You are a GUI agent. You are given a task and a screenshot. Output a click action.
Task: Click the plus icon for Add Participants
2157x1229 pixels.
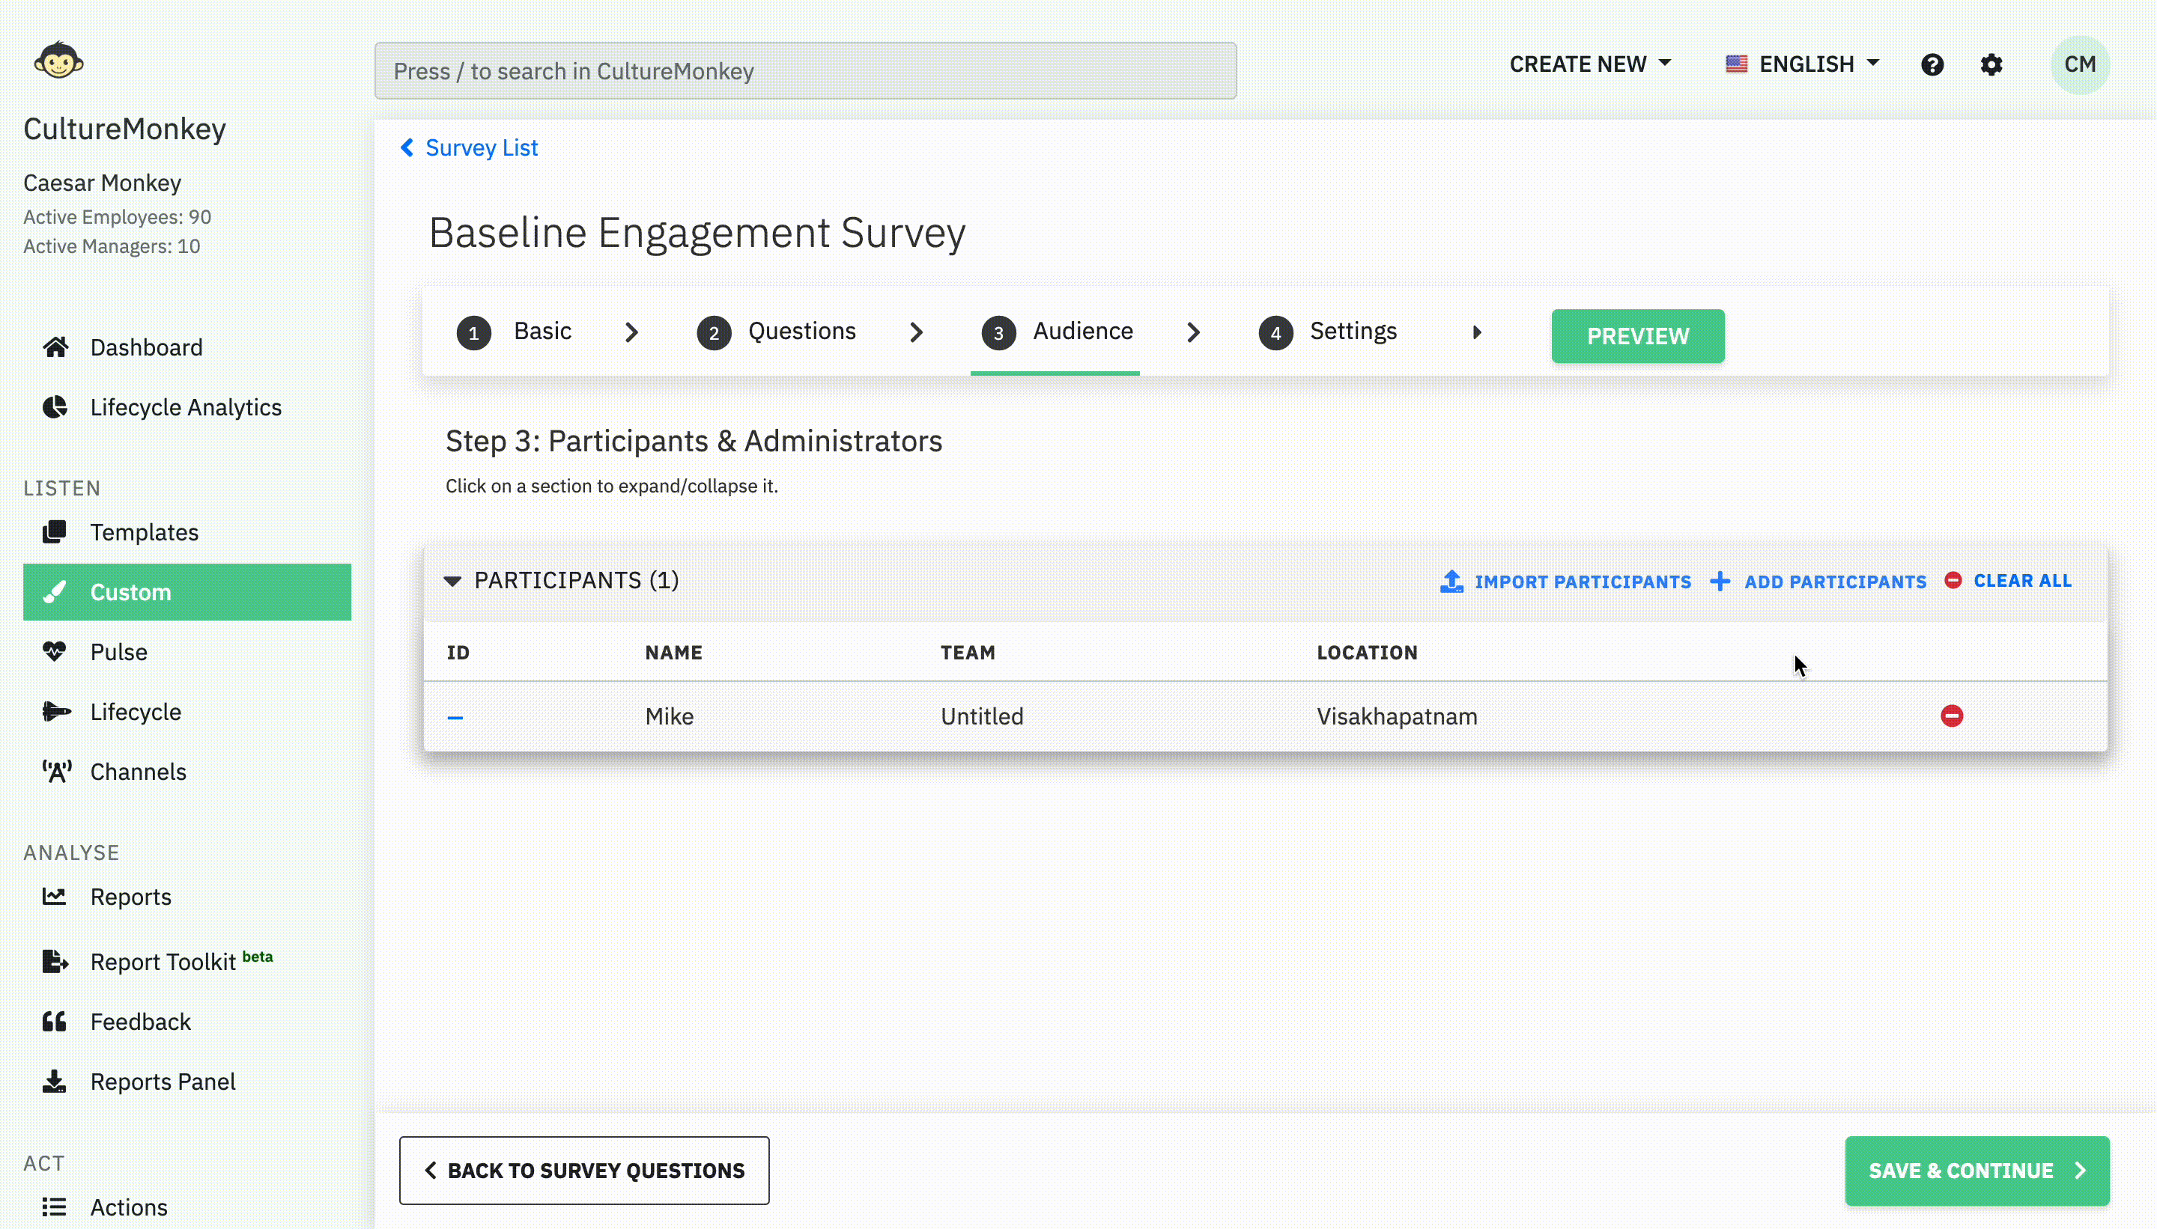coord(1720,581)
